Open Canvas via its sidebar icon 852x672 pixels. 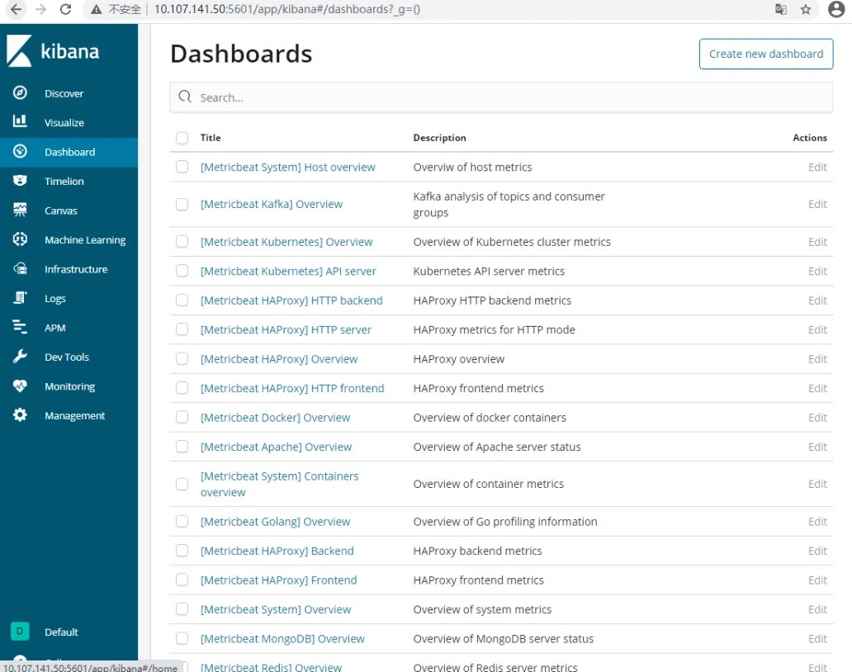pos(21,211)
